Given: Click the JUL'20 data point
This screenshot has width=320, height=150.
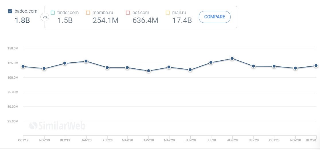Looking at the screenshot, I should point(211,62).
